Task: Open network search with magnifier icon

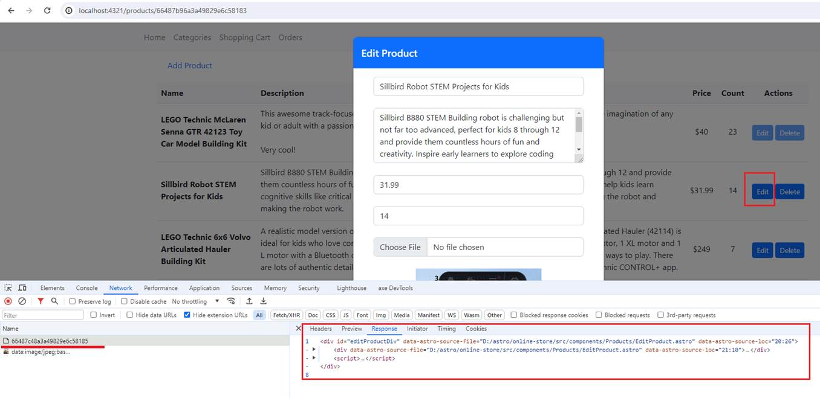Action: pyautogui.click(x=54, y=301)
